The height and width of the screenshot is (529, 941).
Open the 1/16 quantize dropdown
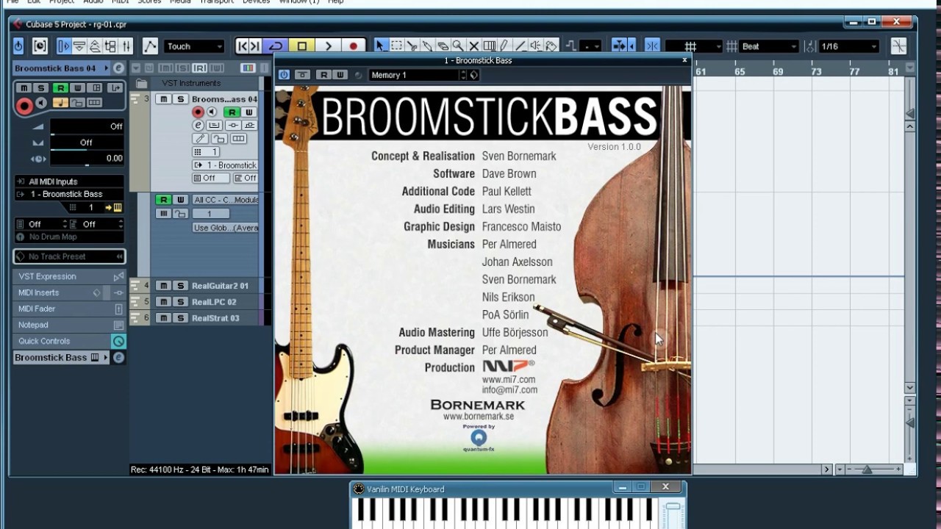pos(849,46)
